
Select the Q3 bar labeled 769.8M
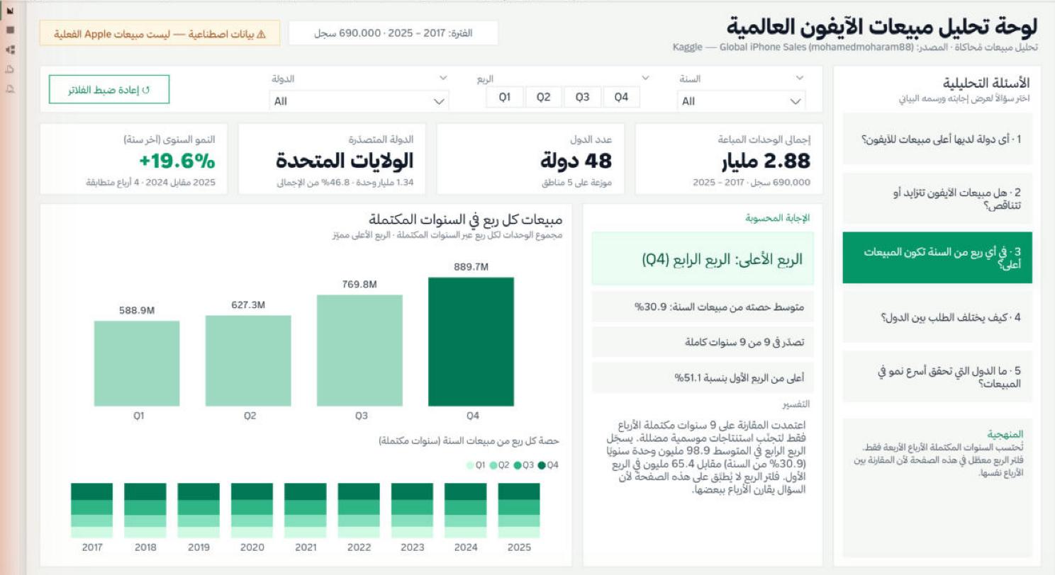(x=359, y=351)
